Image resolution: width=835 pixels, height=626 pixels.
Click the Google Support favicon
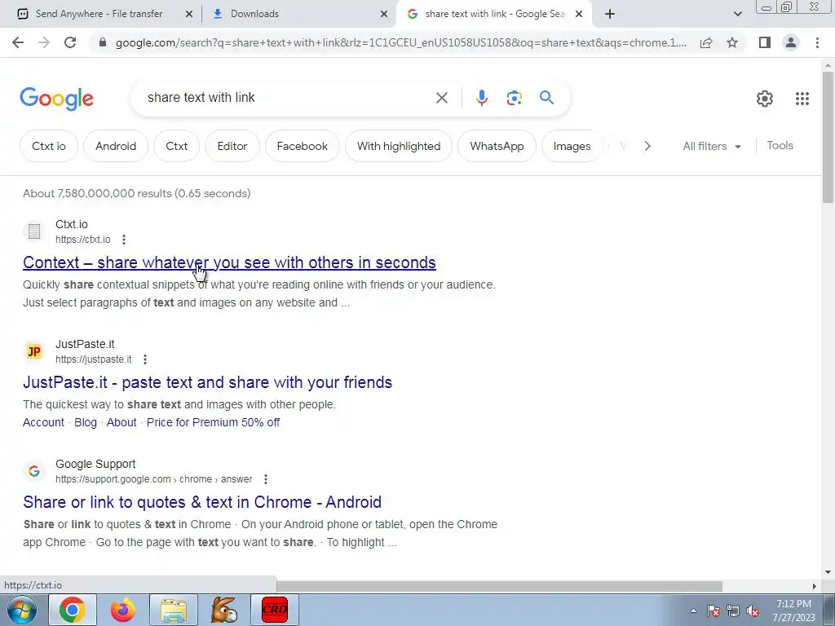(x=34, y=471)
